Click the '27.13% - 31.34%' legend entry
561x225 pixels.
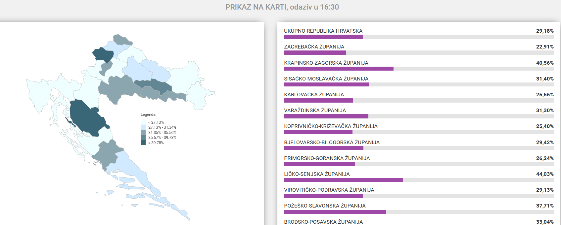click(x=162, y=127)
